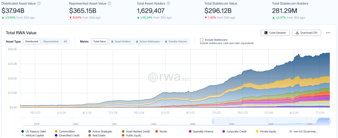The image size is (338, 138).
Task: Click the Total Asset Holders help icon
Action: click(x=168, y=3)
